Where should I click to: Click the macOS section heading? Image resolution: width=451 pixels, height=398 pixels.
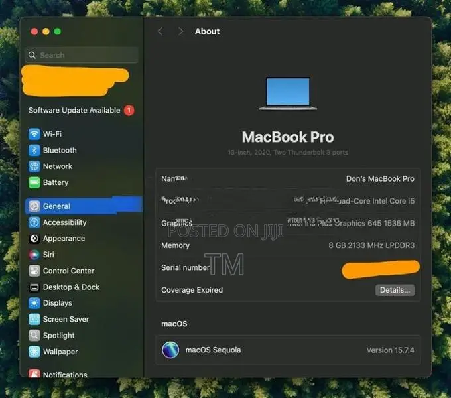pos(174,324)
